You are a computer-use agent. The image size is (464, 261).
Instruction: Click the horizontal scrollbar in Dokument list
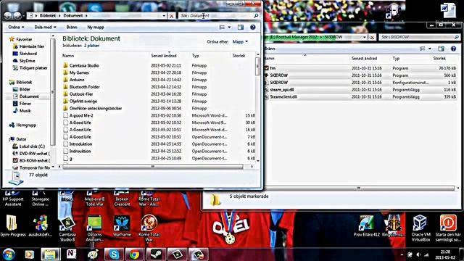[x=153, y=167]
